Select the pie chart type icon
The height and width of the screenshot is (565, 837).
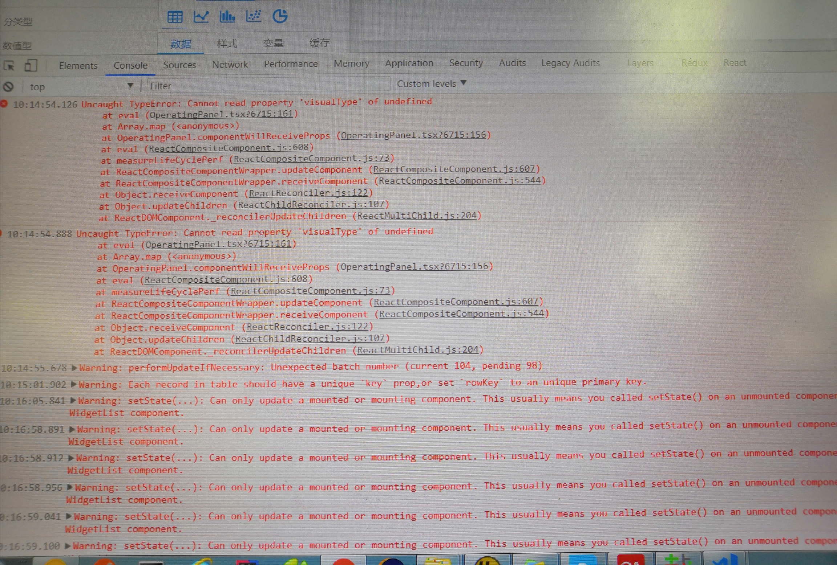pyautogui.click(x=280, y=16)
